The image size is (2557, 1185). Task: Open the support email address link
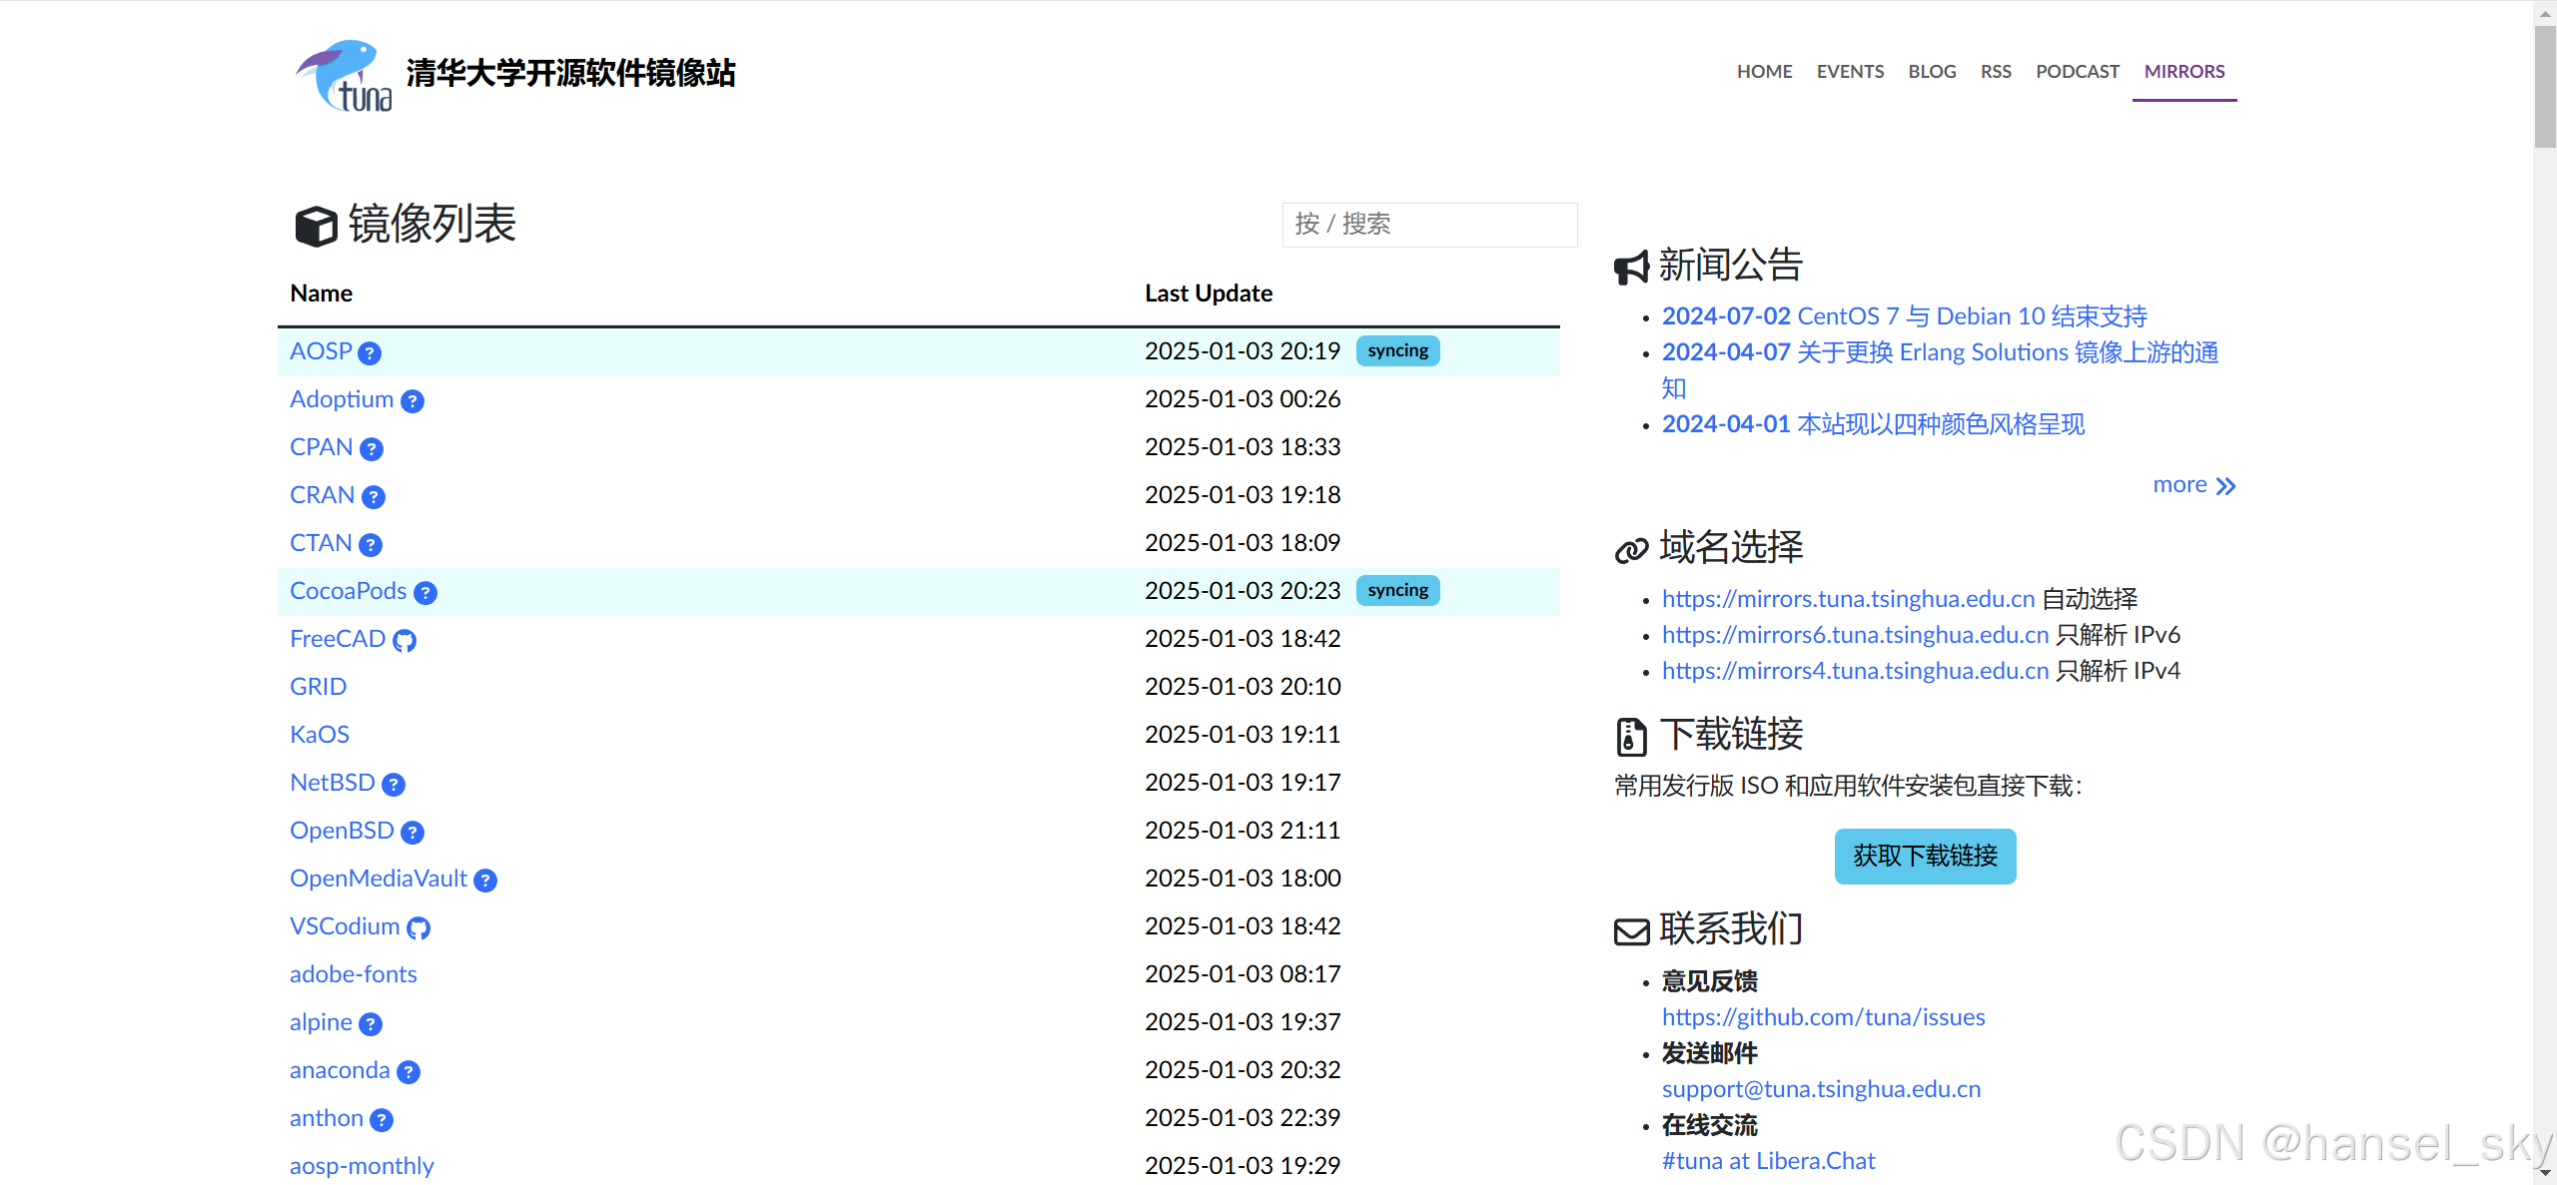point(1821,1089)
